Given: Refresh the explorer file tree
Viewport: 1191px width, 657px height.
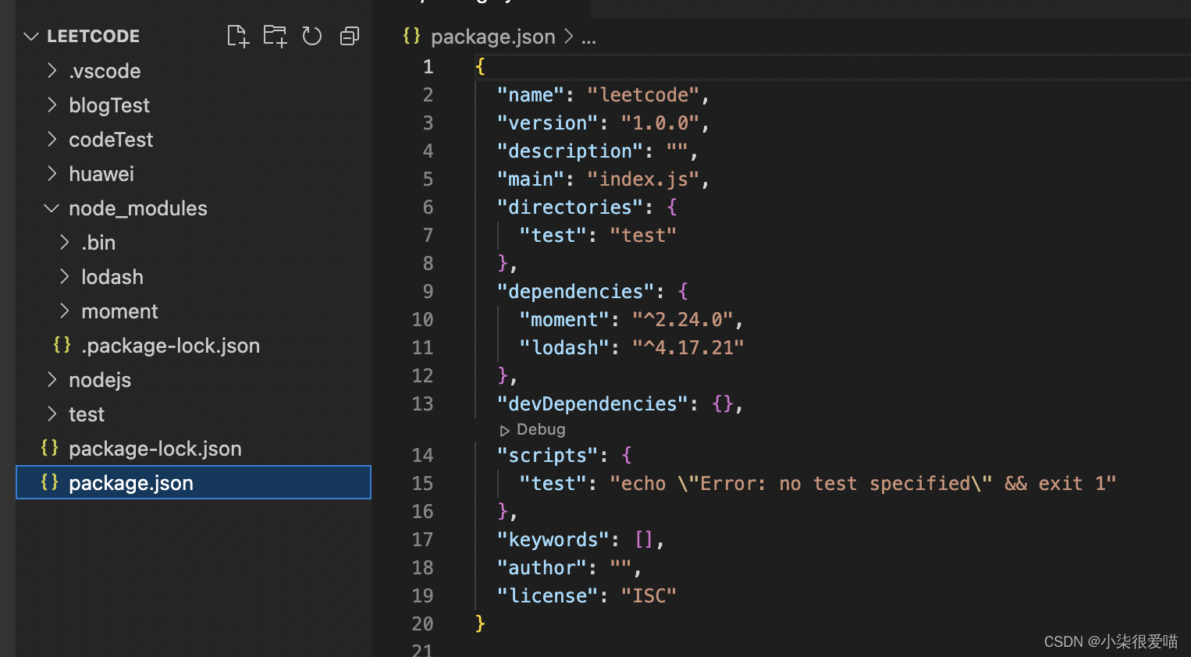Looking at the screenshot, I should click(312, 36).
